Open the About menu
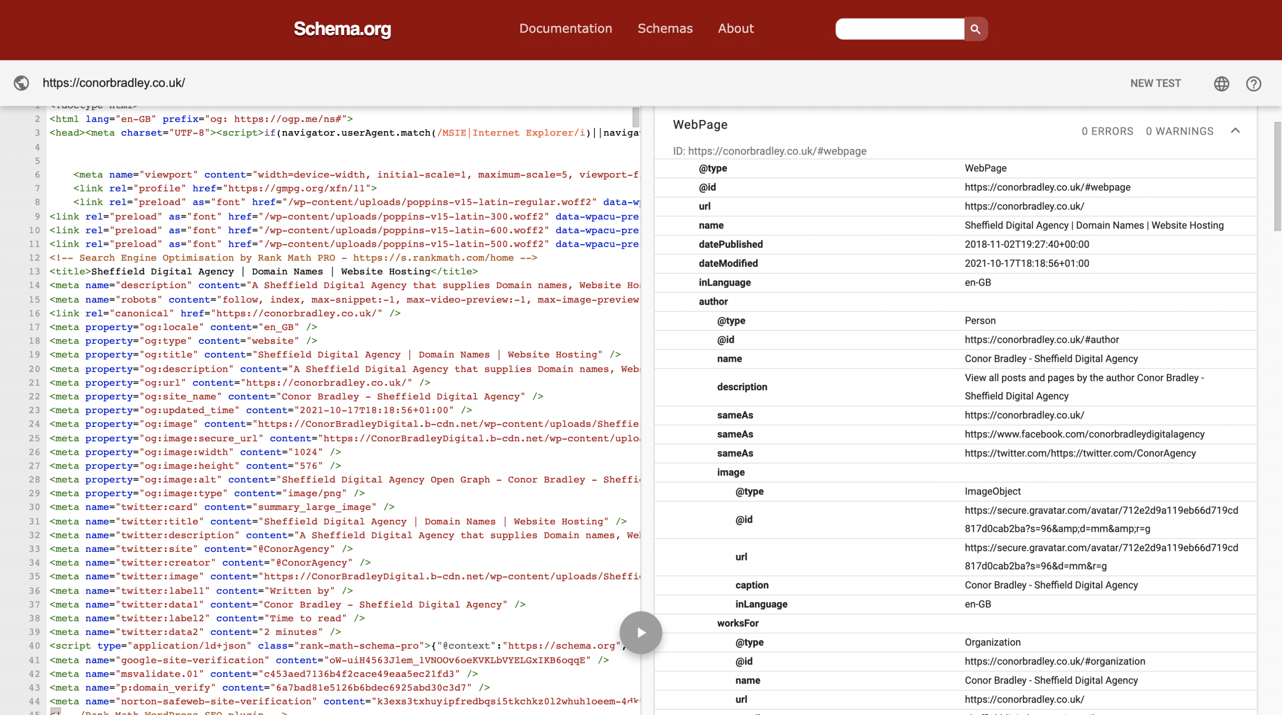Image resolution: width=1282 pixels, height=715 pixels. pos(735,29)
